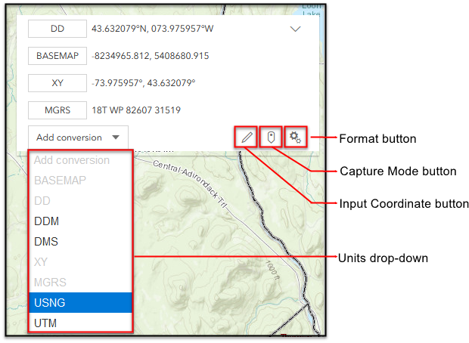The height and width of the screenshot is (343, 469).
Task: Open the Add conversion dropdown
Action: pos(78,138)
